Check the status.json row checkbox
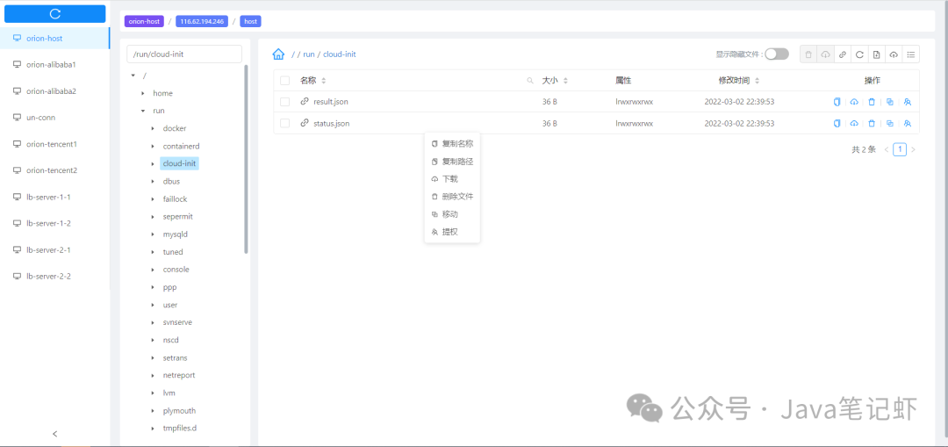 pos(284,124)
